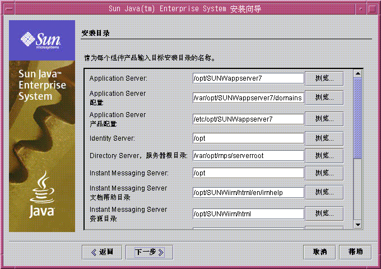Click the 安装目录 heading
Screen dimensions: 381x269
click(95, 33)
